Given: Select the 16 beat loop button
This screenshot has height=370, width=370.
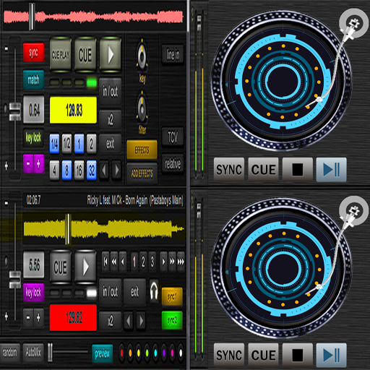Looking at the screenshot, I should pos(79,171).
